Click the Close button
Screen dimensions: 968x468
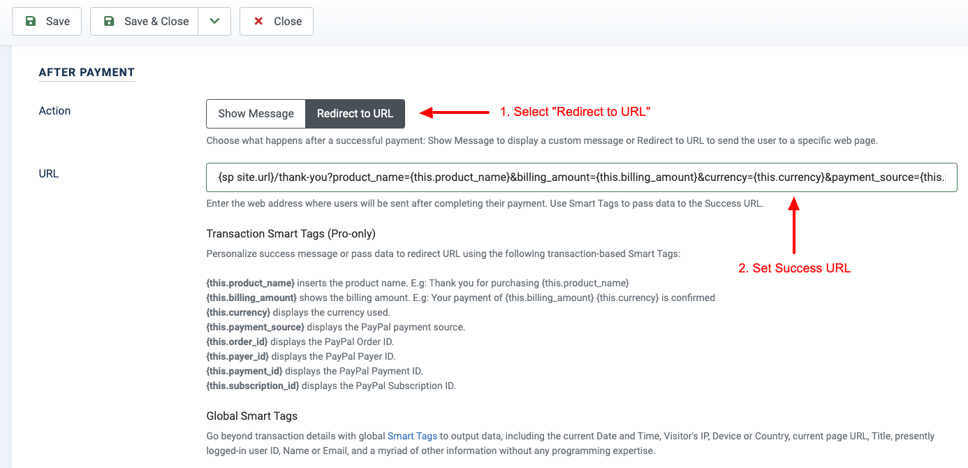pyautogui.click(x=277, y=21)
